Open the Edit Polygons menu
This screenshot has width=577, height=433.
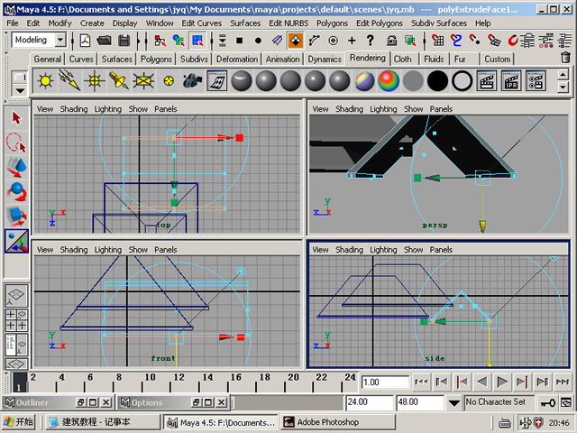point(379,23)
